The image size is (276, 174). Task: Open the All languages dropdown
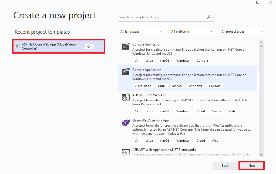click(x=140, y=31)
